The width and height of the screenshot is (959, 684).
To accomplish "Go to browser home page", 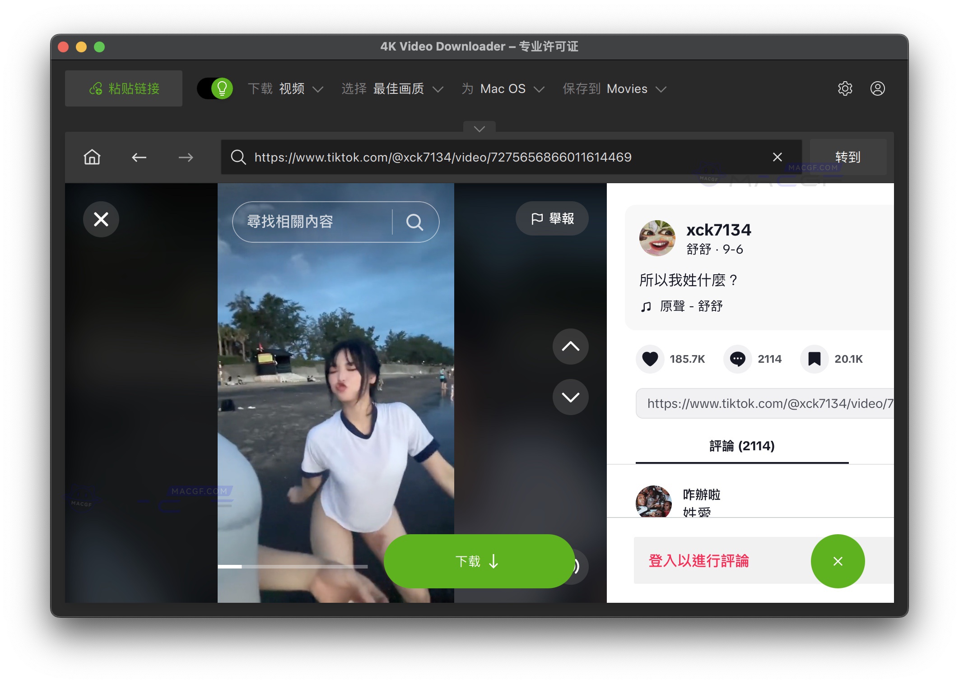I will click(x=91, y=157).
